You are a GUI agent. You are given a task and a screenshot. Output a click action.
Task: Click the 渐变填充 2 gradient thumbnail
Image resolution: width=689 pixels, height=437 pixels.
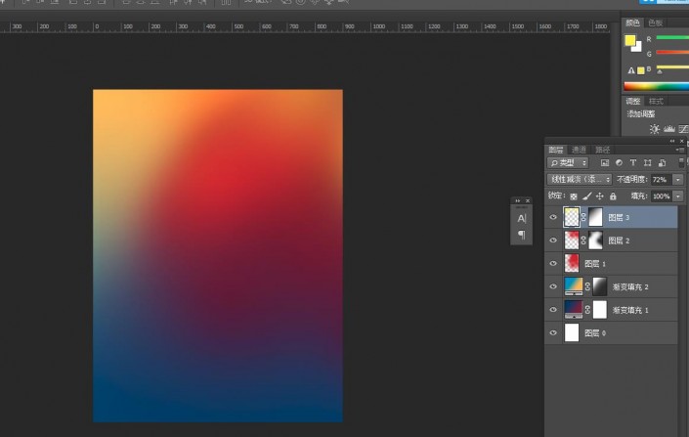tap(574, 286)
